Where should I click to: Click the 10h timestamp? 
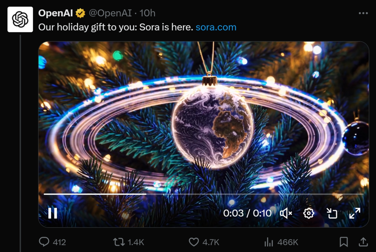(148, 13)
